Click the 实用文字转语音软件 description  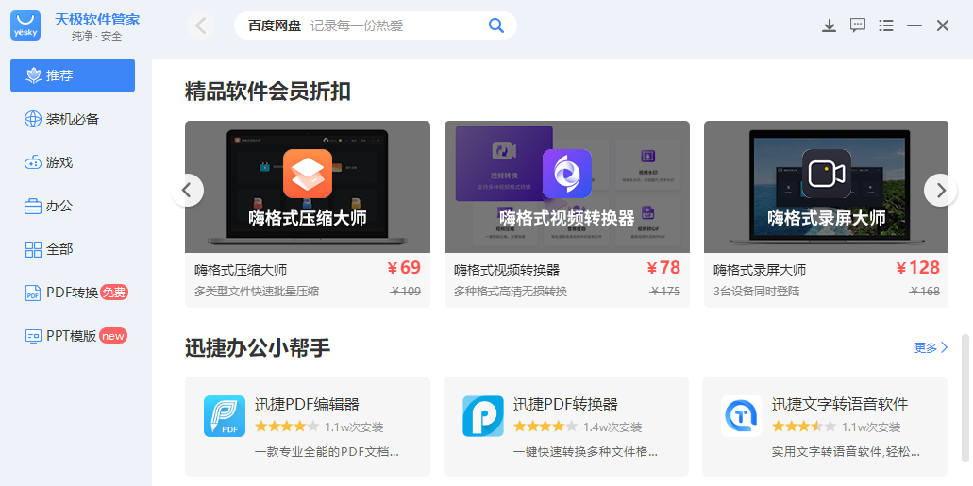[x=846, y=451]
